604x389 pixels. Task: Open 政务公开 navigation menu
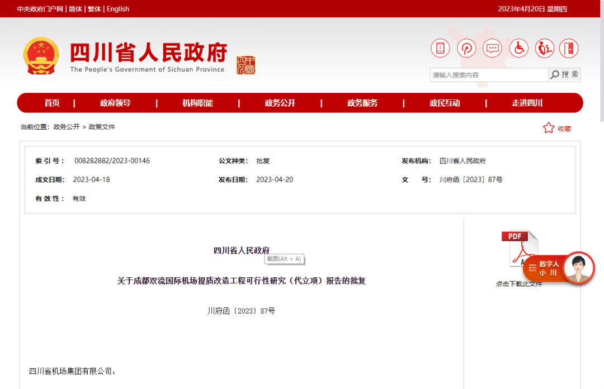[x=280, y=103]
